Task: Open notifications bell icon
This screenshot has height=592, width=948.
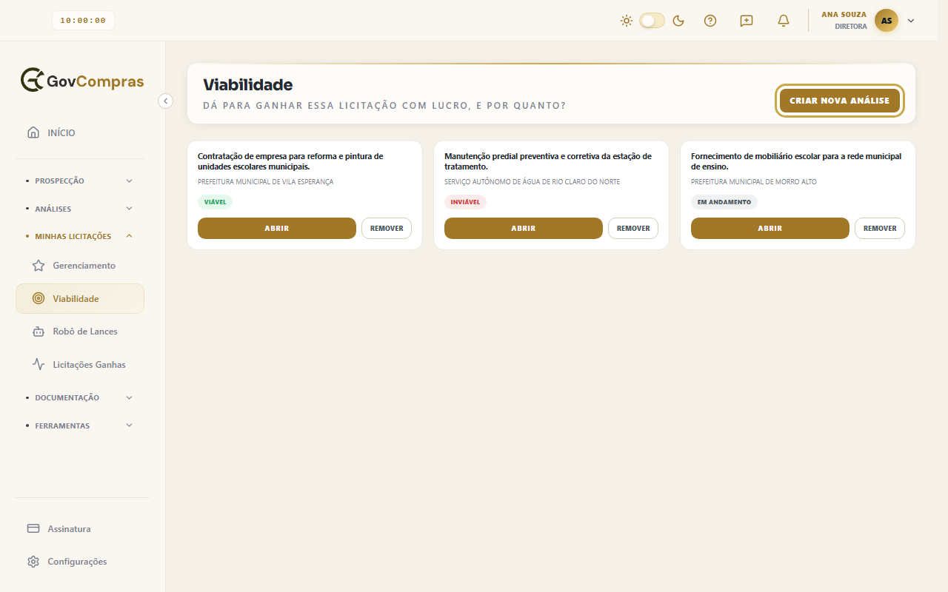Action: tap(784, 21)
